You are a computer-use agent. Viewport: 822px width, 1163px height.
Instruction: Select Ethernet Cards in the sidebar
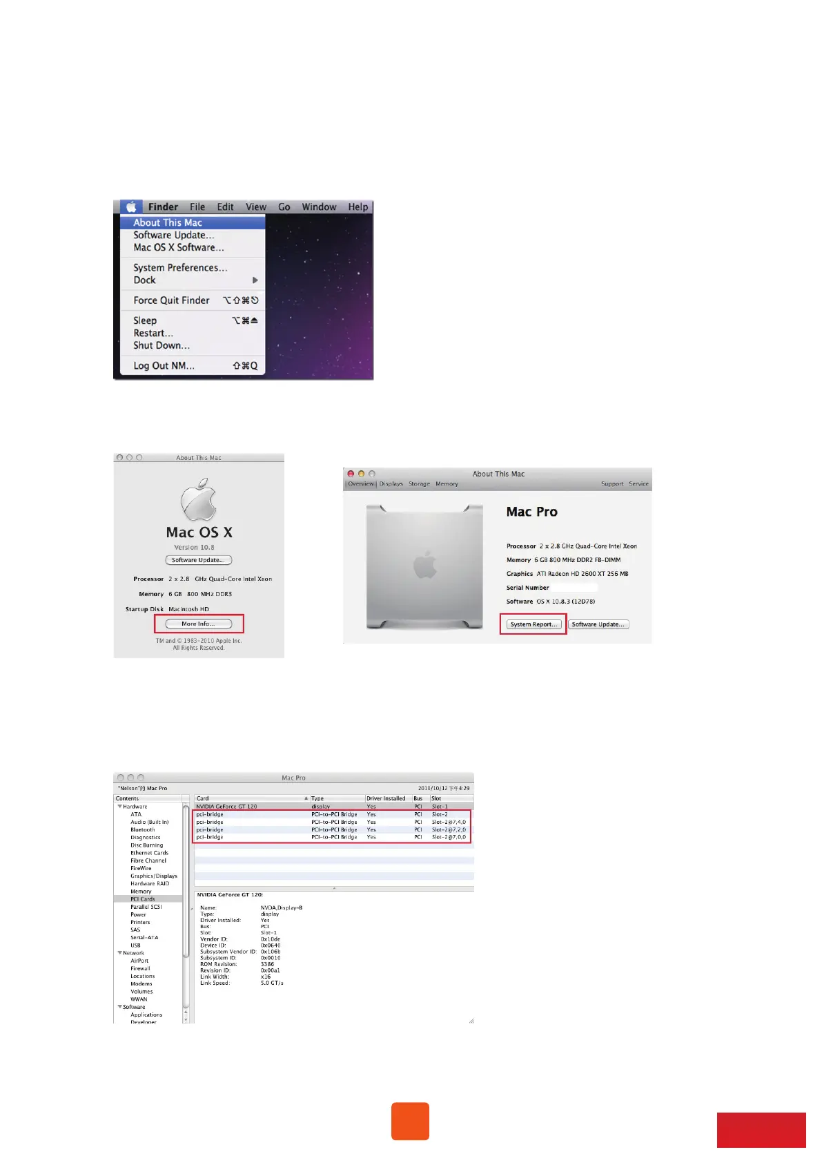(150, 853)
